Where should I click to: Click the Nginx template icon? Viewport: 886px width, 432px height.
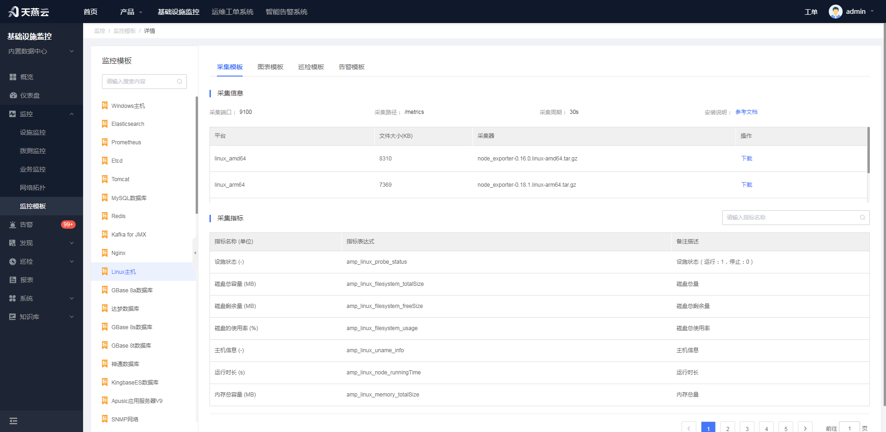click(105, 253)
